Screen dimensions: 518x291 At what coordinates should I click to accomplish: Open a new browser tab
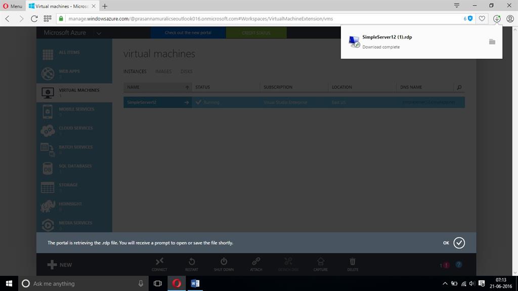[105, 6]
